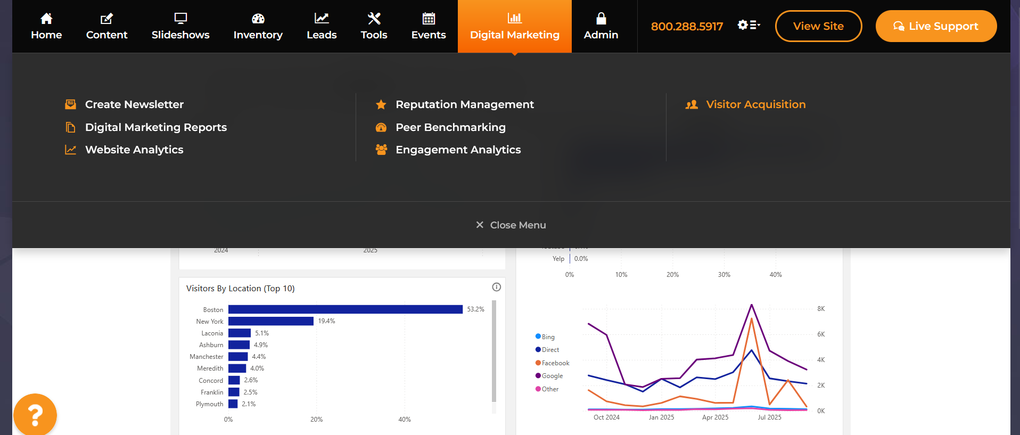Call the 800.288.5917 phone number link
The width and height of the screenshot is (1020, 435).
687,26
